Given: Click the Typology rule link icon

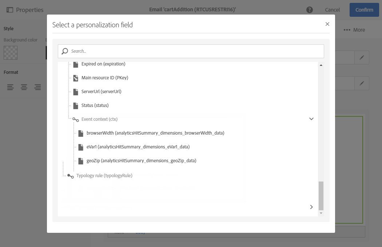Looking at the screenshot, I should coord(71,176).
